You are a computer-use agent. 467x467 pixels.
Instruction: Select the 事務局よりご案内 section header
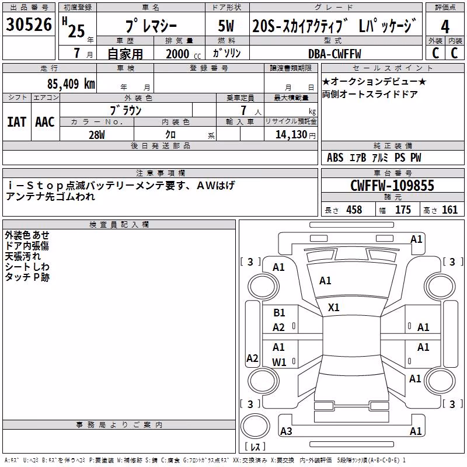[x=119, y=425]
